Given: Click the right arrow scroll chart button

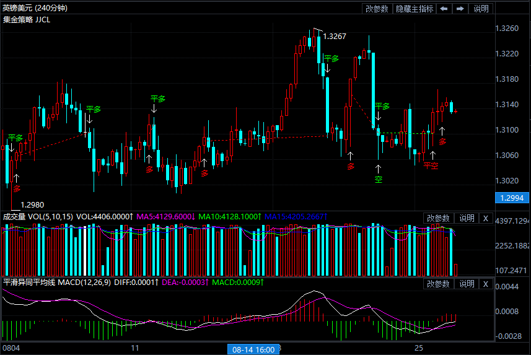Looking at the screenshot, I should tap(460, 9).
